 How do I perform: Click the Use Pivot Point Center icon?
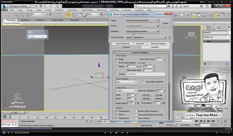click(102, 15)
